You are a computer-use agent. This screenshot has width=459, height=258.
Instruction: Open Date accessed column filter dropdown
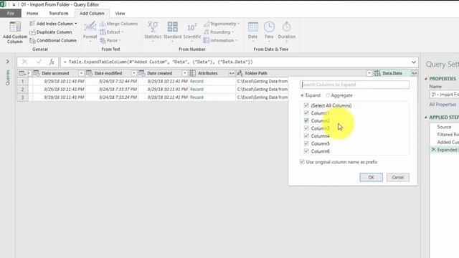coord(81,73)
